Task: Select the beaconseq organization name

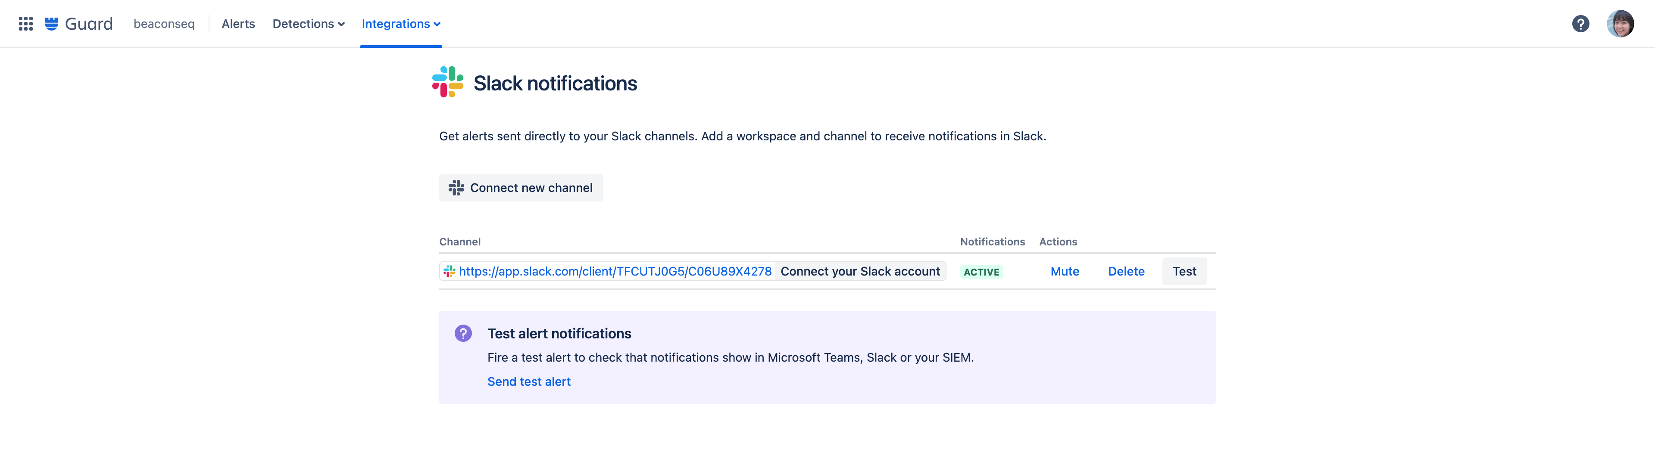Action: [x=164, y=24]
